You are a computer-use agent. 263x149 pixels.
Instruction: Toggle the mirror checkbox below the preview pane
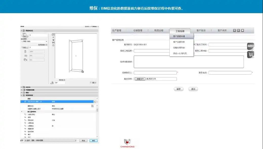coord(91,83)
